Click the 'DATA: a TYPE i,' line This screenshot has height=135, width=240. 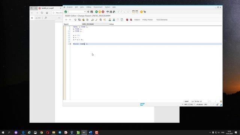[81, 27]
